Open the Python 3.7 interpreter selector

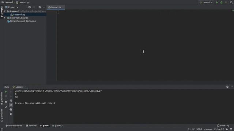[x=219, y=129]
